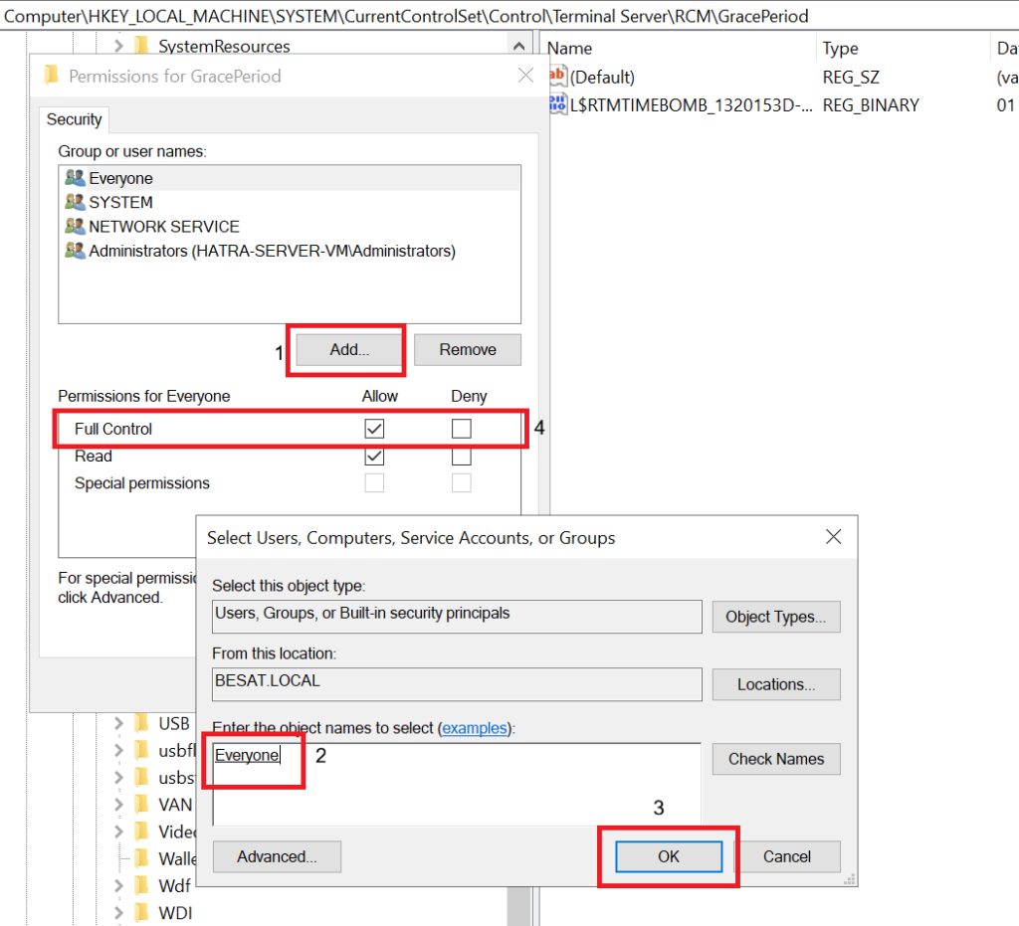Click the location field showing BESAT.LOCAL
This screenshot has height=926, width=1019.
(x=457, y=684)
